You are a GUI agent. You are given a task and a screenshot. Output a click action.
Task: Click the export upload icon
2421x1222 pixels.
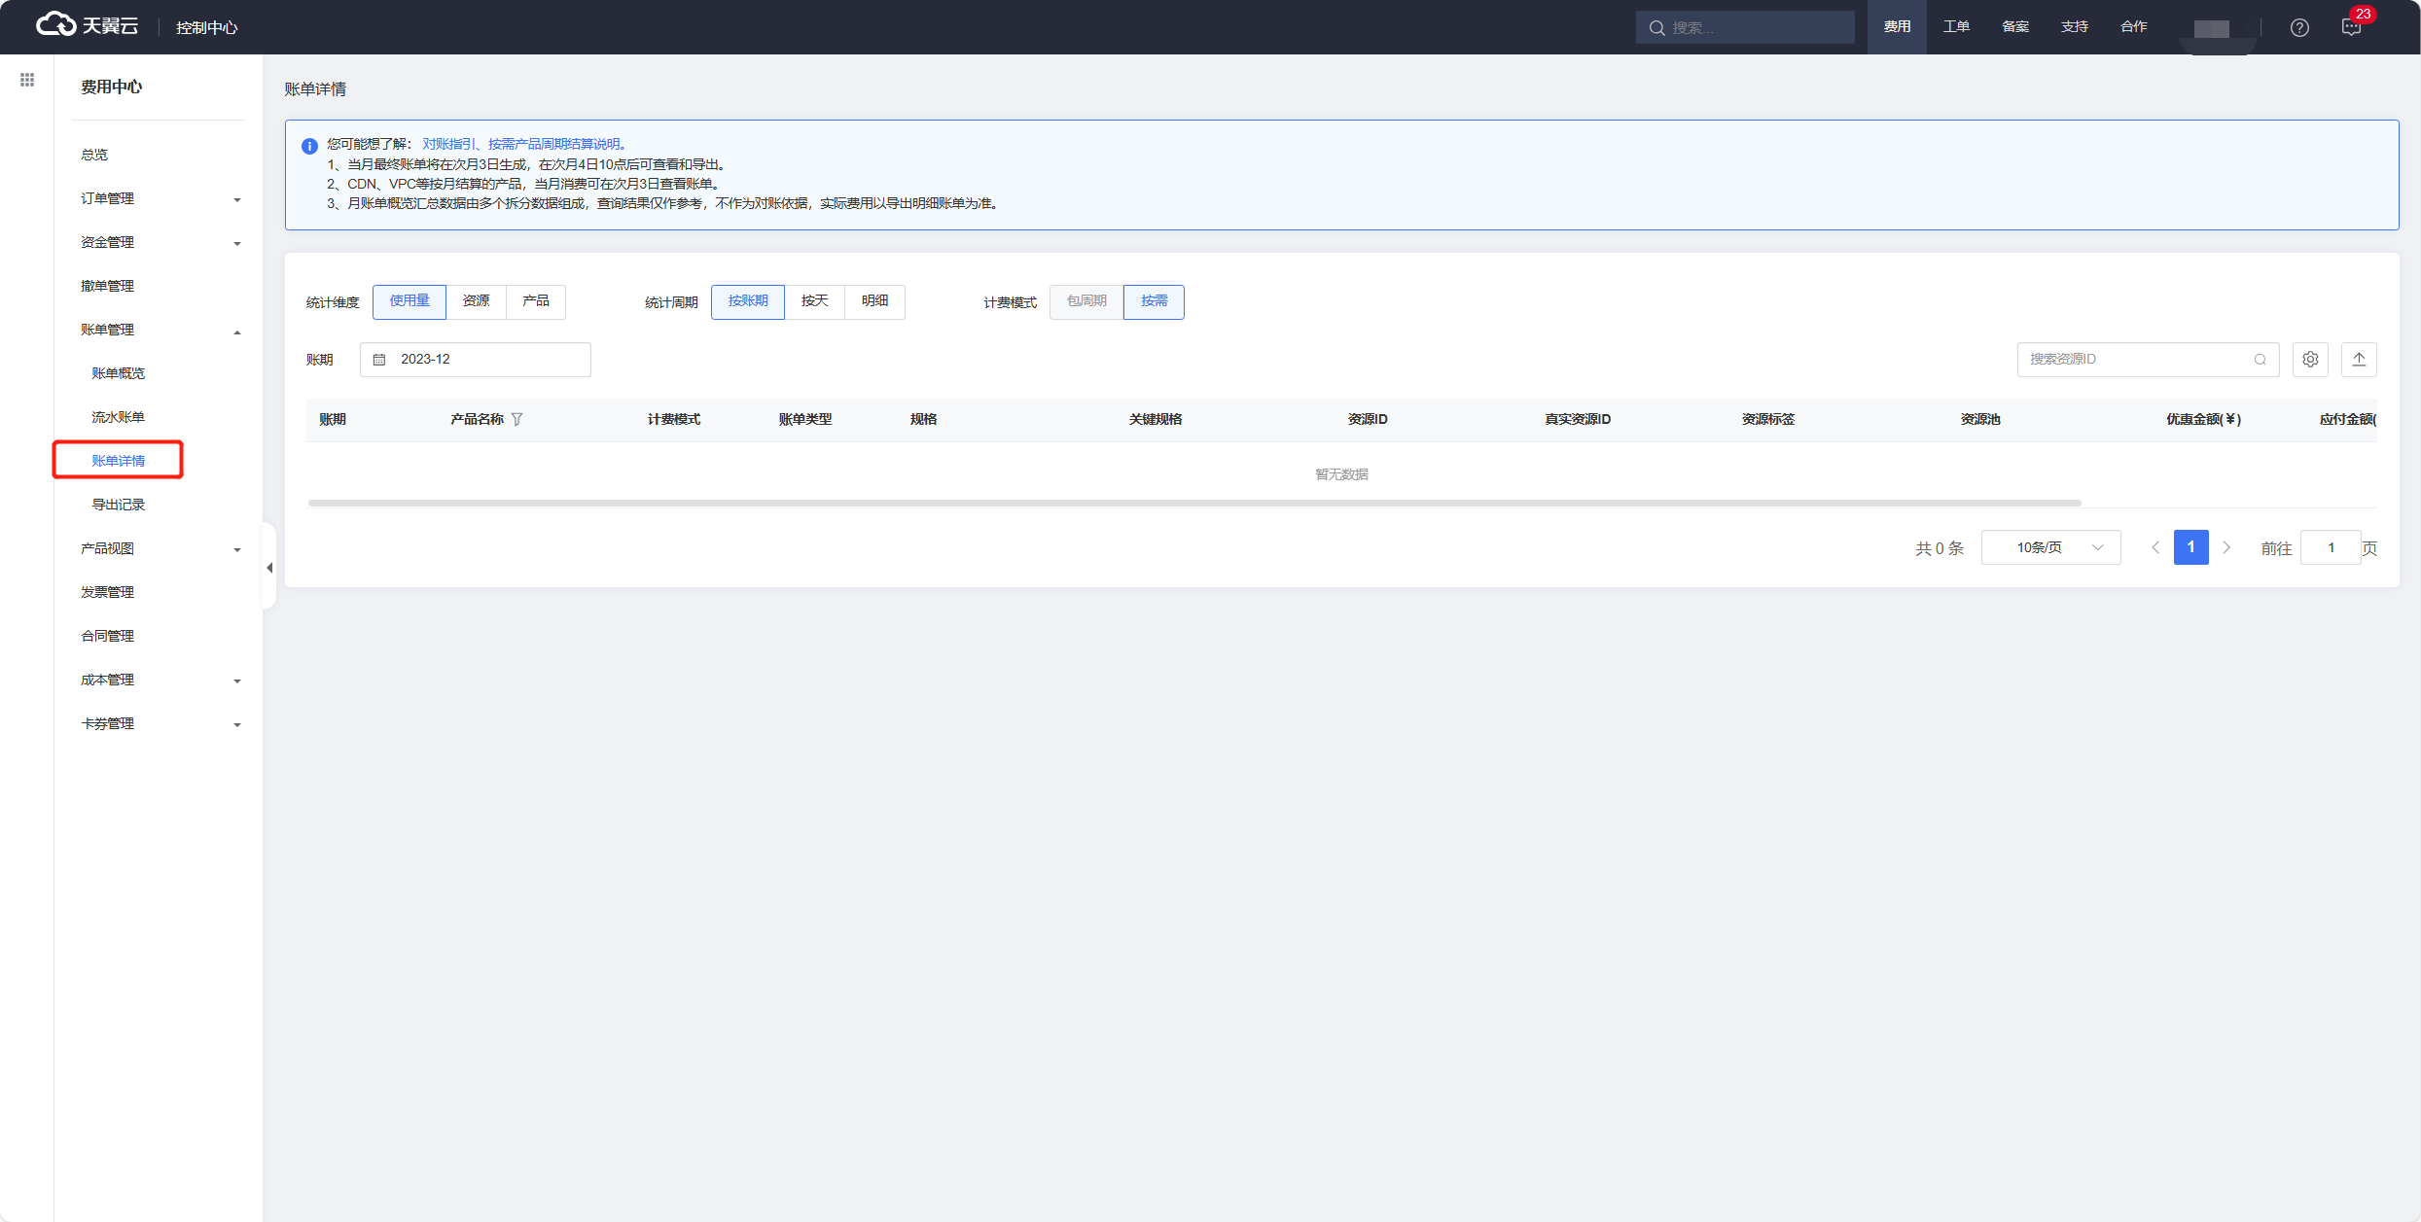point(2359,360)
